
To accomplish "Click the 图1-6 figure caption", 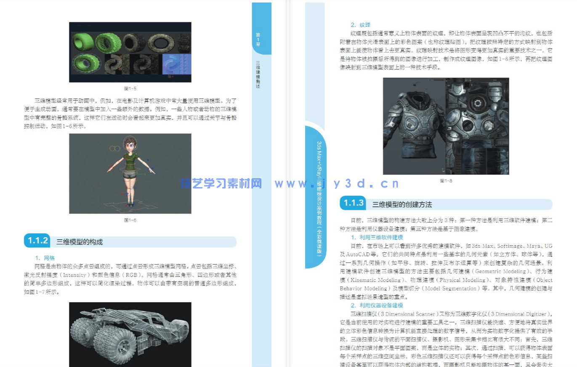I will pyautogui.click(x=129, y=219).
